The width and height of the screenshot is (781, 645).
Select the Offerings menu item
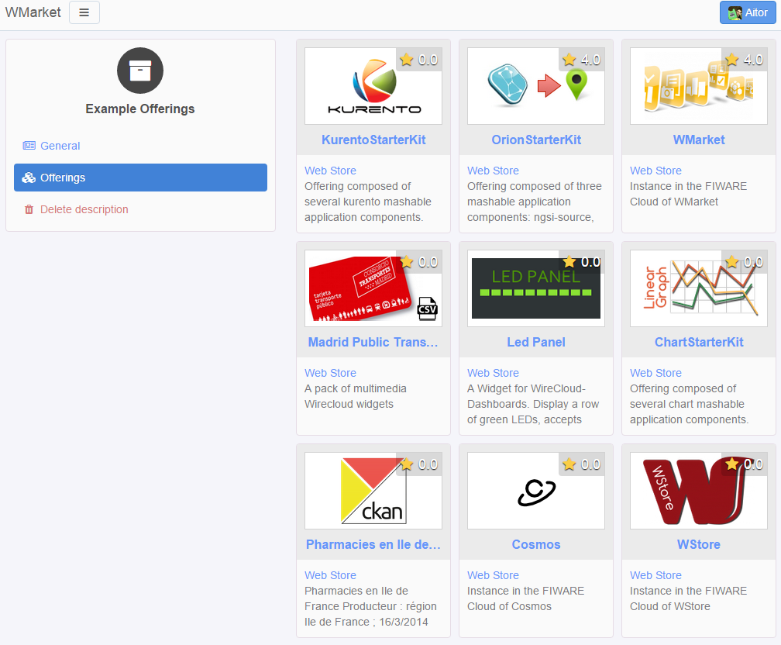140,178
